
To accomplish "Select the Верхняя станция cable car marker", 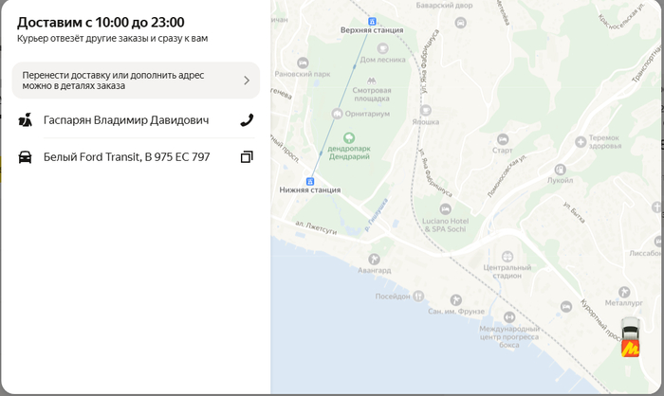I will (372, 20).
